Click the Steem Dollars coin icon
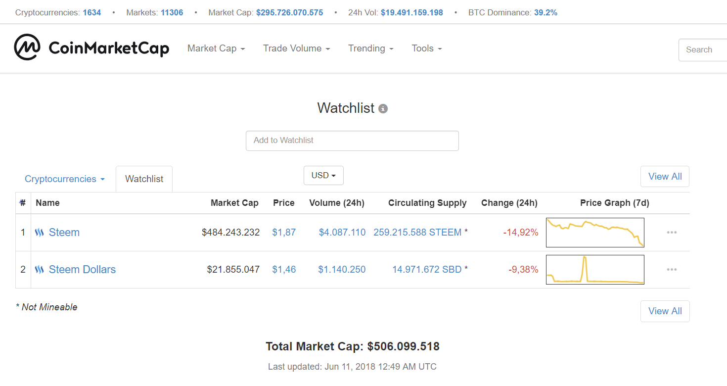727x386 pixels. tap(40, 270)
